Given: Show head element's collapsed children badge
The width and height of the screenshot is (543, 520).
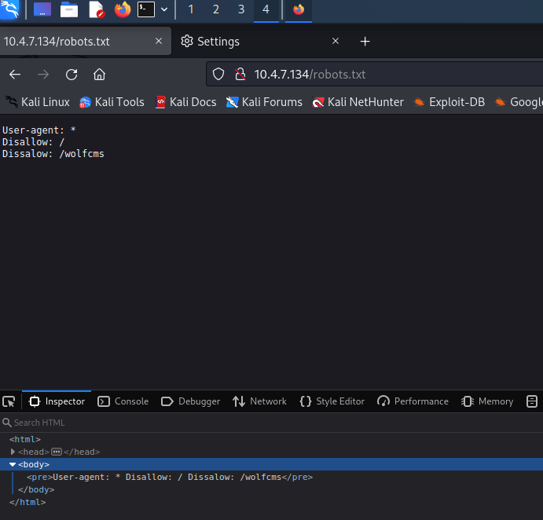Looking at the screenshot, I should click(57, 452).
